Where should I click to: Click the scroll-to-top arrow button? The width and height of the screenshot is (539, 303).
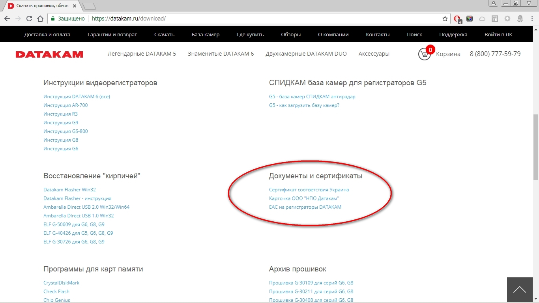pos(519,290)
